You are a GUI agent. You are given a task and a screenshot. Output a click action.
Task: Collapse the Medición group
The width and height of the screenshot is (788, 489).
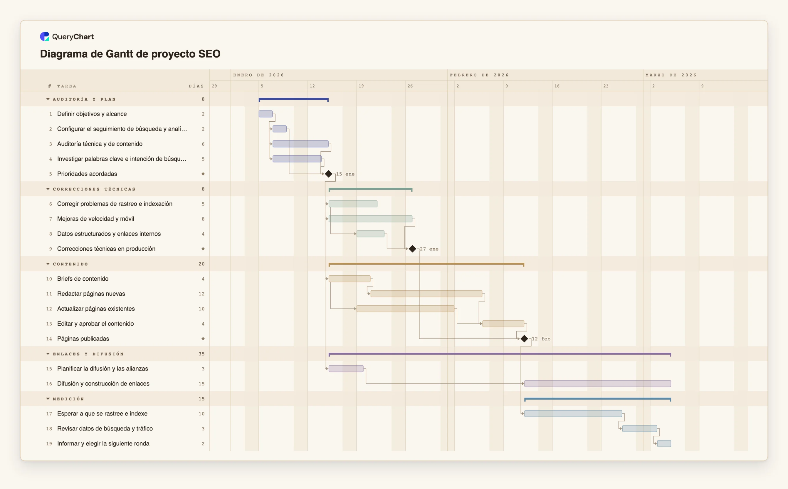tap(48, 399)
